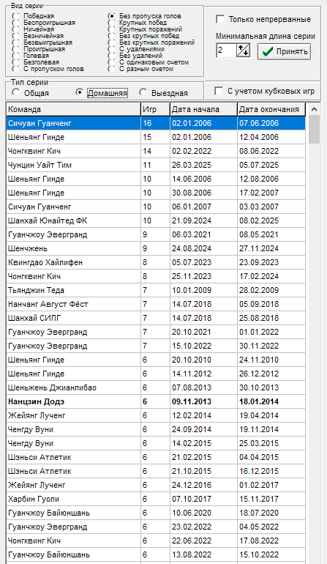Image resolution: width=327 pixels, height=564 pixels.
Task: Select the Победная series radio button
Action: (16, 16)
